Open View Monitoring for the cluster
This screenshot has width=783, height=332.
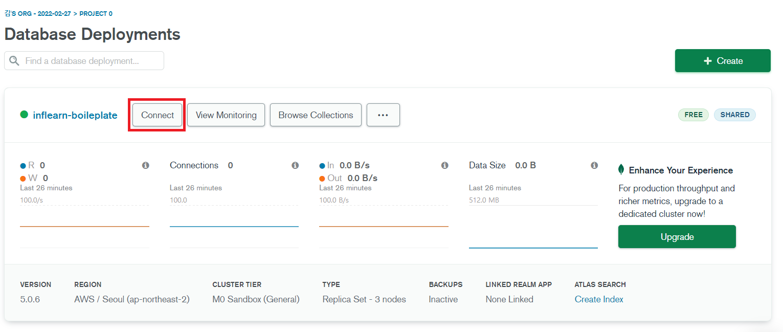tap(226, 115)
